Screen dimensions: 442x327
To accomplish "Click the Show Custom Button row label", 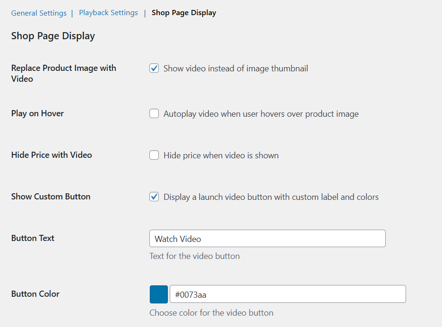I will pyautogui.click(x=51, y=197).
